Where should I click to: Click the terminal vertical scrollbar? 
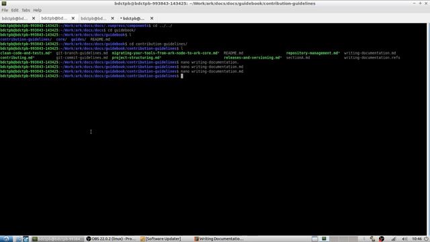[x=428, y=129]
